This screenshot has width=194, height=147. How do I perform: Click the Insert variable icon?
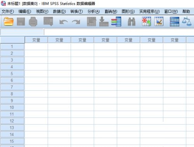[x=159, y=21]
